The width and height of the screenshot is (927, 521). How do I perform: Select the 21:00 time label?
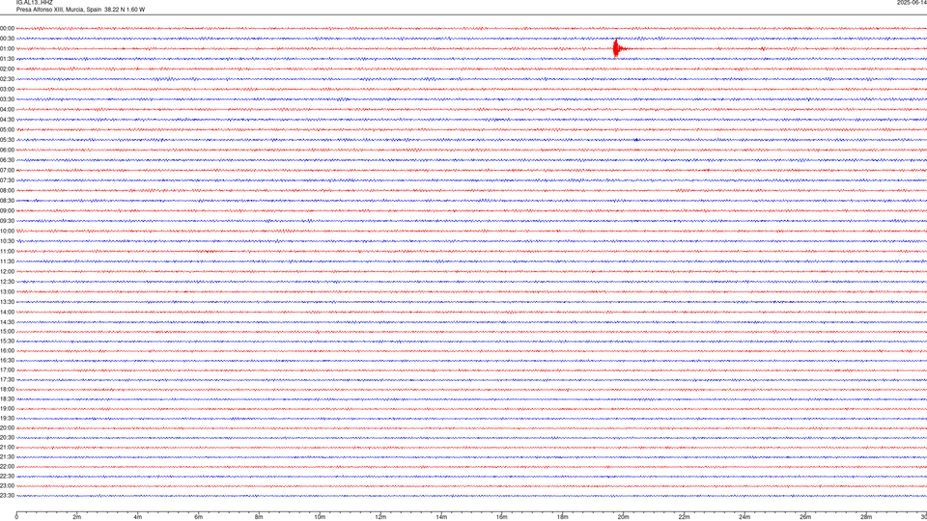click(x=7, y=448)
